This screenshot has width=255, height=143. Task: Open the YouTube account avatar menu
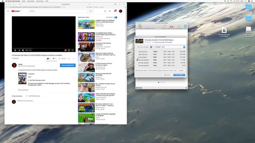(x=120, y=11)
